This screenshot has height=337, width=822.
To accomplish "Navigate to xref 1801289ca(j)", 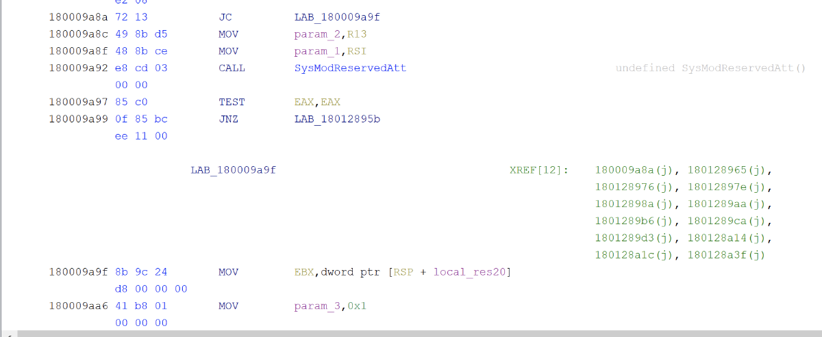I will (x=730, y=221).
